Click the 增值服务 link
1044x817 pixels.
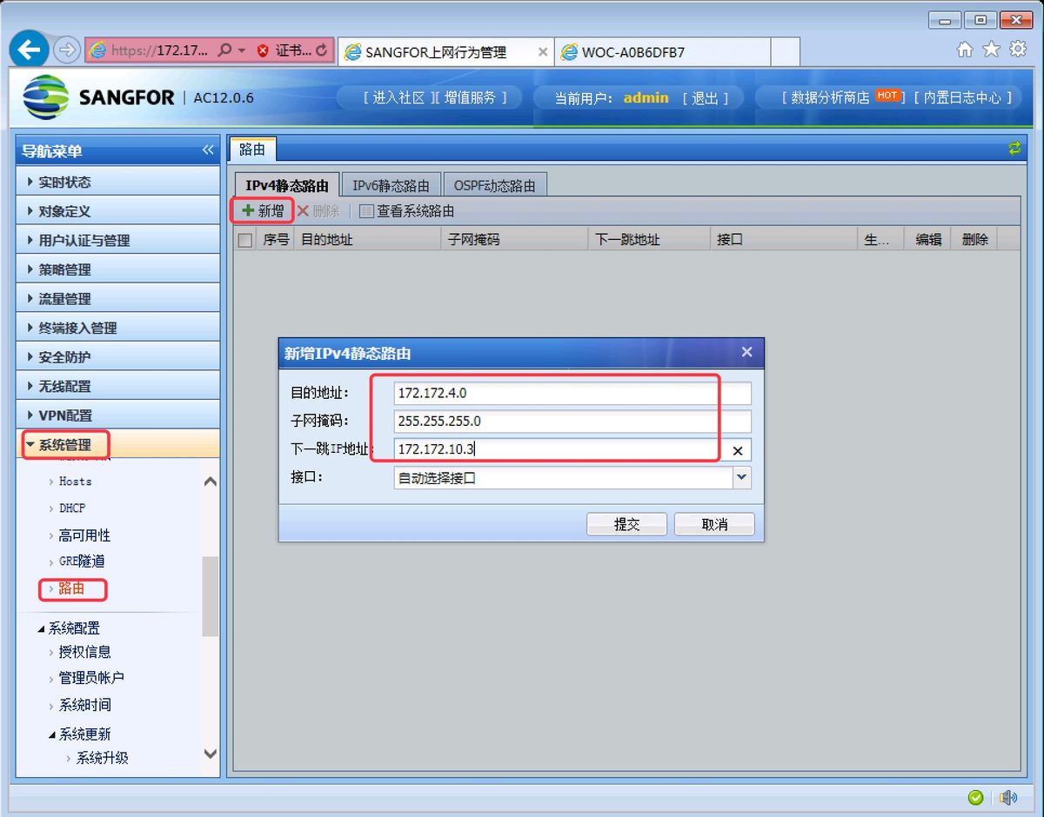click(x=470, y=97)
